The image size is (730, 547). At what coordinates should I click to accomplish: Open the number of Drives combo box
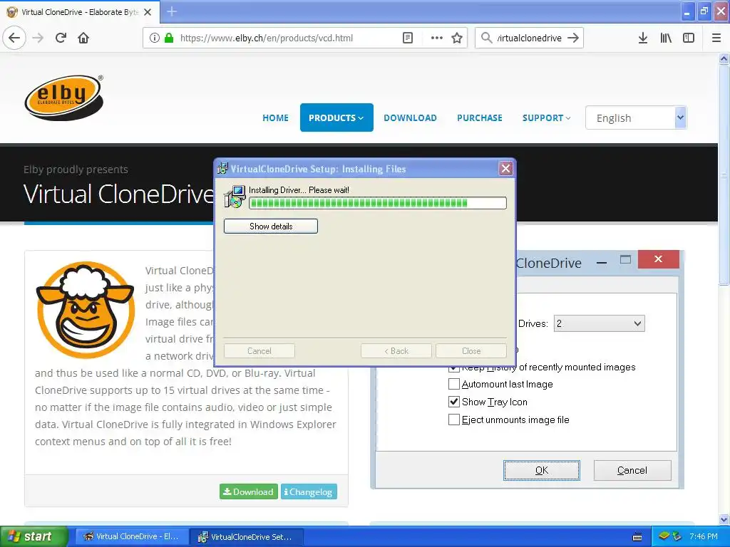coord(599,324)
